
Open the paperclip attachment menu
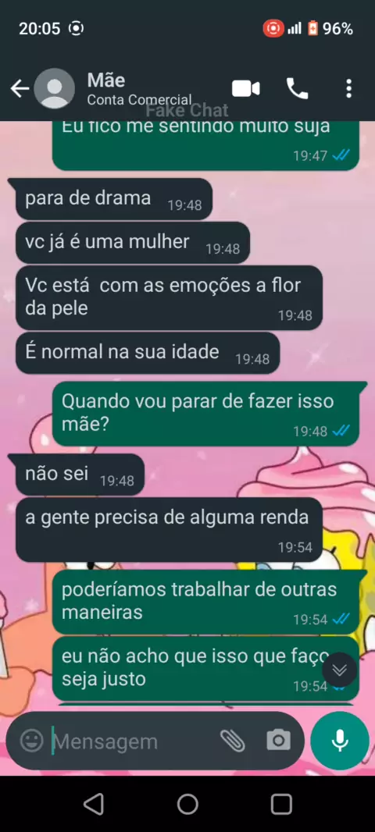coord(232,740)
